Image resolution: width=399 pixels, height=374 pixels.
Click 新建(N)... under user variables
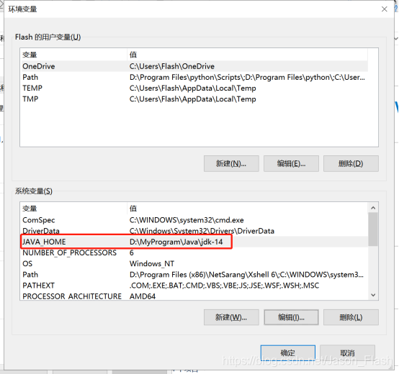[x=231, y=164]
